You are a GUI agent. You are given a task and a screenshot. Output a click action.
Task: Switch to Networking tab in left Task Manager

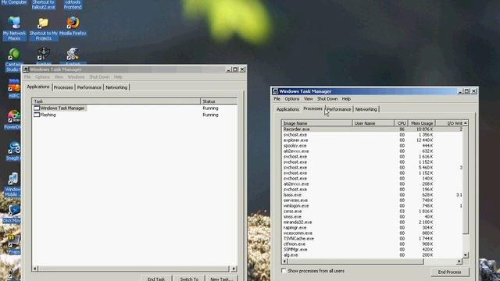pos(116,87)
